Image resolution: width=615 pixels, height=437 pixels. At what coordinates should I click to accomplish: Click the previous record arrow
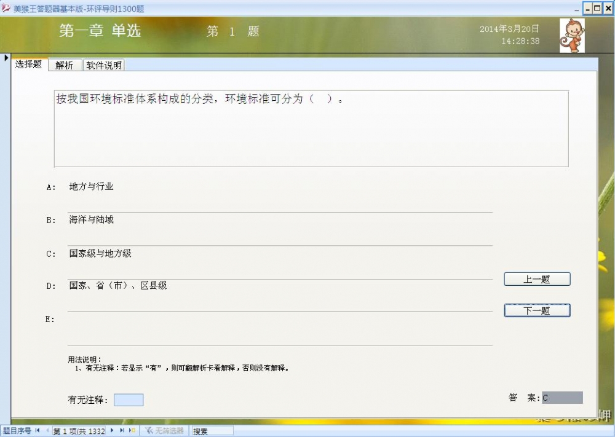point(47,431)
